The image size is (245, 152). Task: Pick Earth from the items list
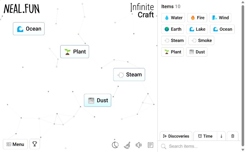point(173,29)
